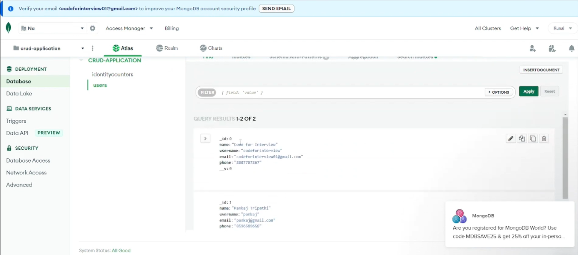The height and width of the screenshot is (255, 578).
Task: Switch to the Charts tab
Action: pyautogui.click(x=211, y=48)
